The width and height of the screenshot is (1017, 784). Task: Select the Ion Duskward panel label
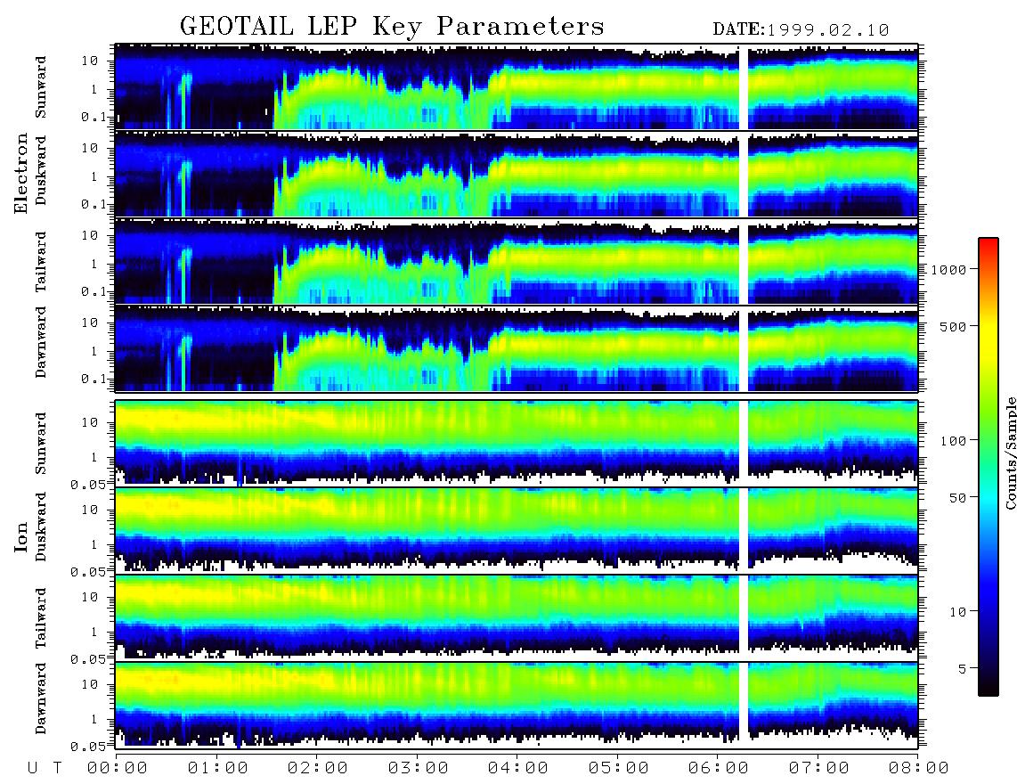(x=41, y=527)
